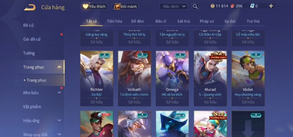Switch to the Pháp sư tab
Image resolution: width=293 pixels, height=137 pixels.
(207, 21)
